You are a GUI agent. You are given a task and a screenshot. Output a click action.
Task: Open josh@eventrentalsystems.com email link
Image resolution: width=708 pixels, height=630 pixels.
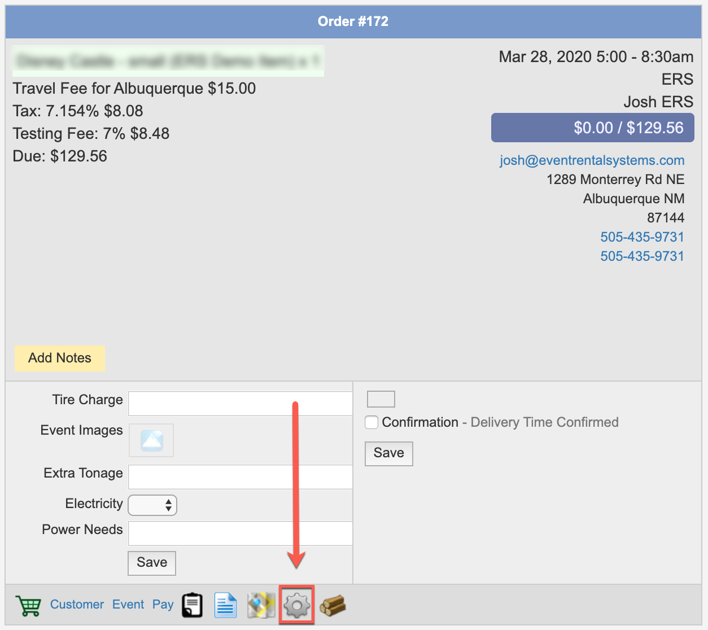592,160
